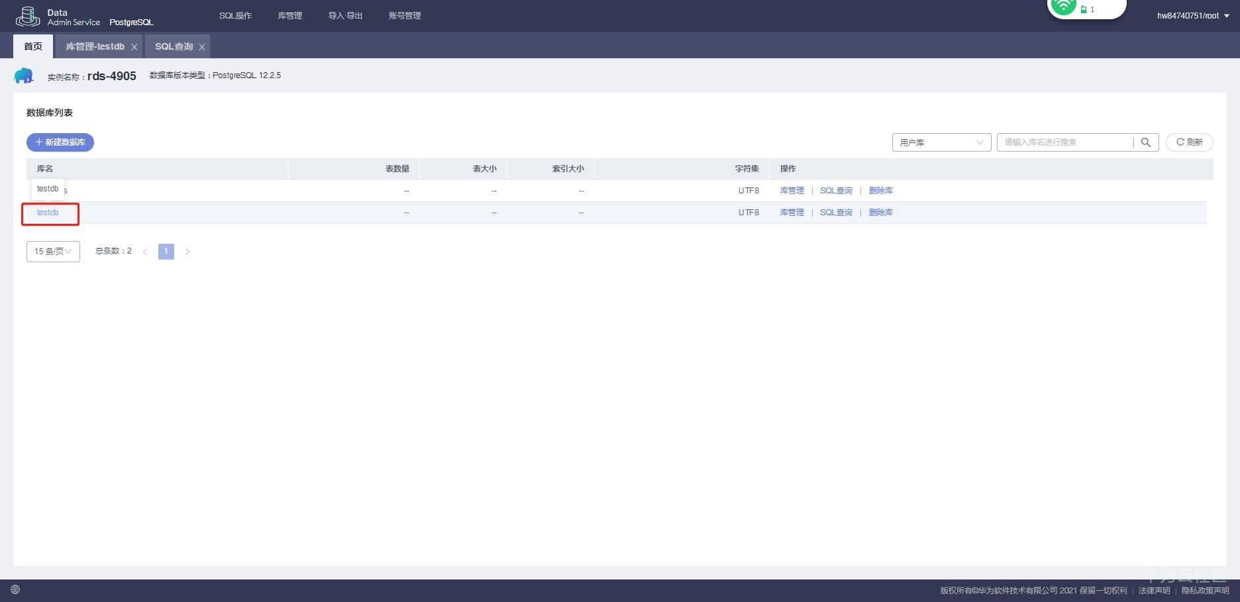This screenshot has width=1240, height=602.
Task: Open the 用户库 filter dropdown
Action: click(941, 142)
